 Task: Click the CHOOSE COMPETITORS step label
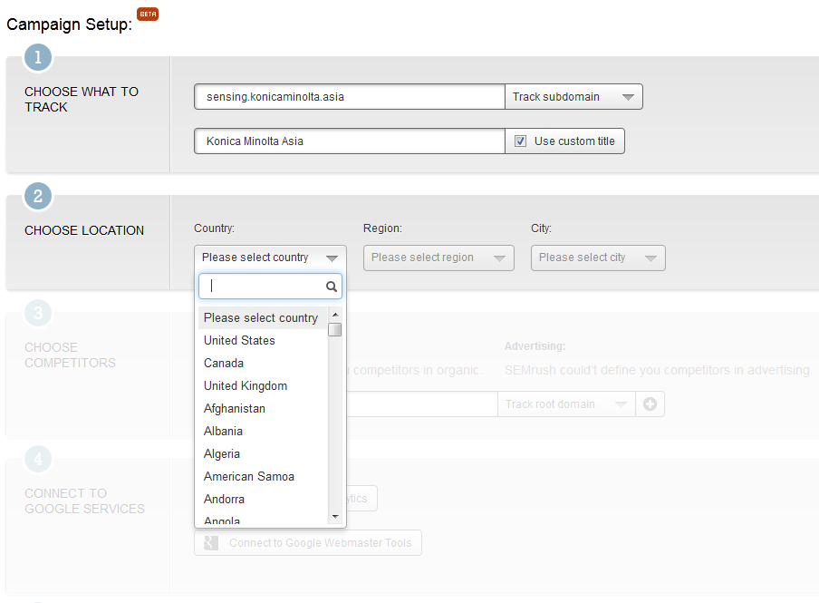(70, 355)
